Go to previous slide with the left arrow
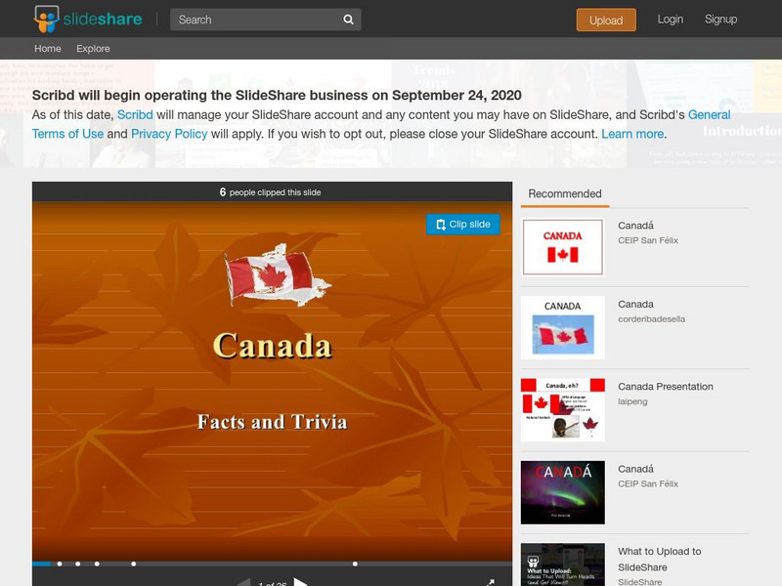The height and width of the screenshot is (586, 782). 243,582
